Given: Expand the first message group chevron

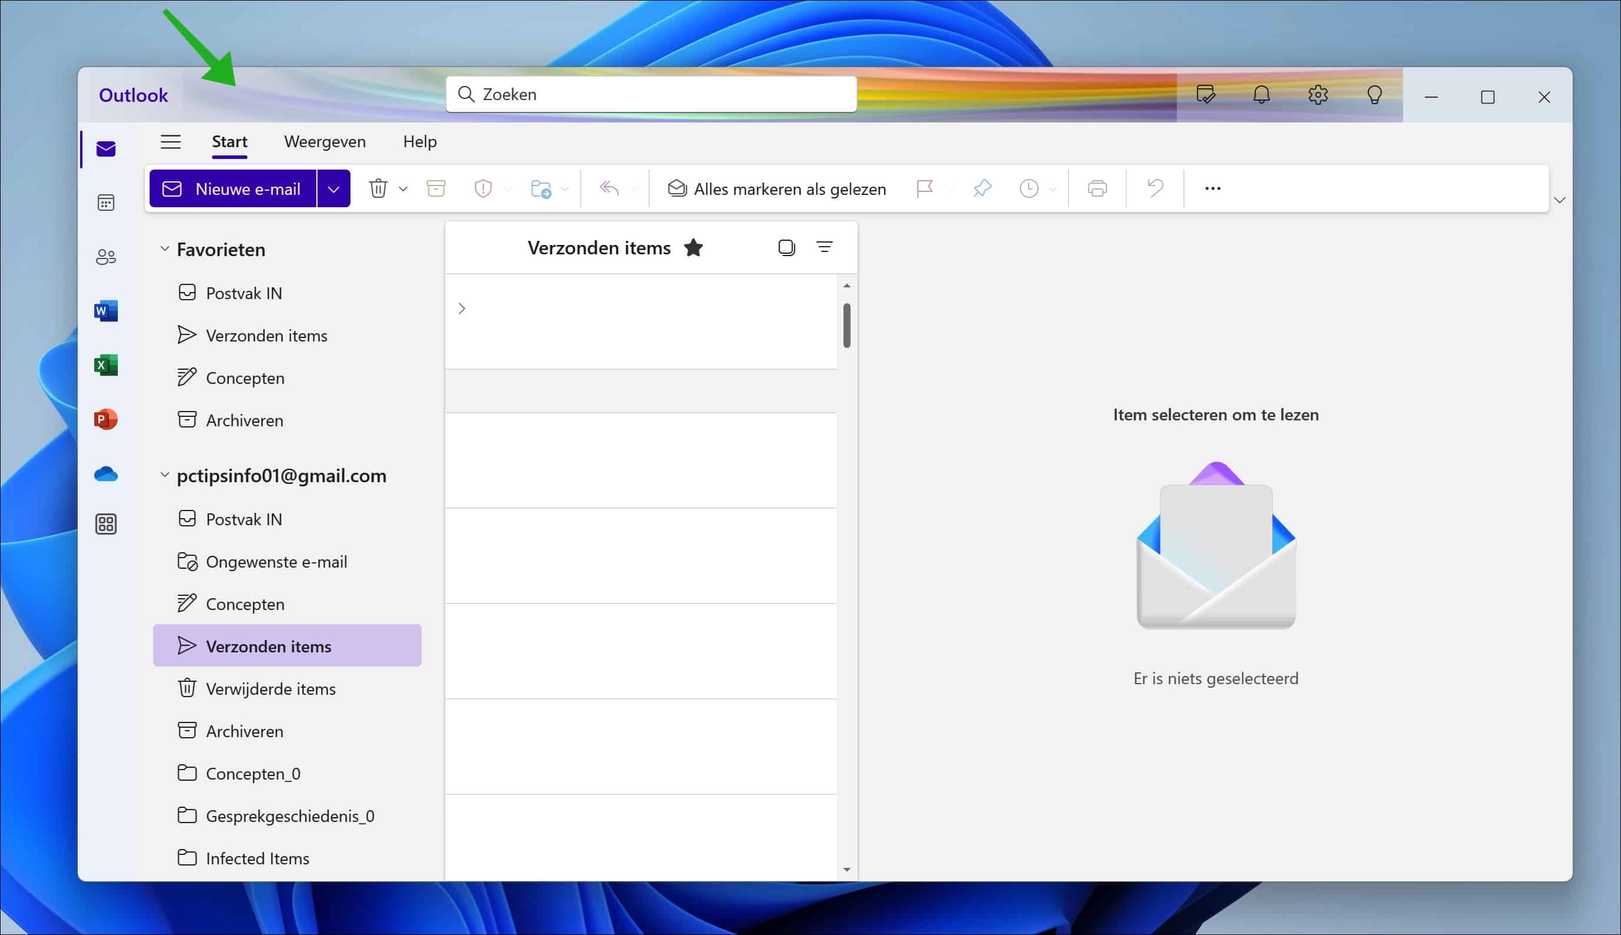Looking at the screenshot, I should click(x=462, y=309).
